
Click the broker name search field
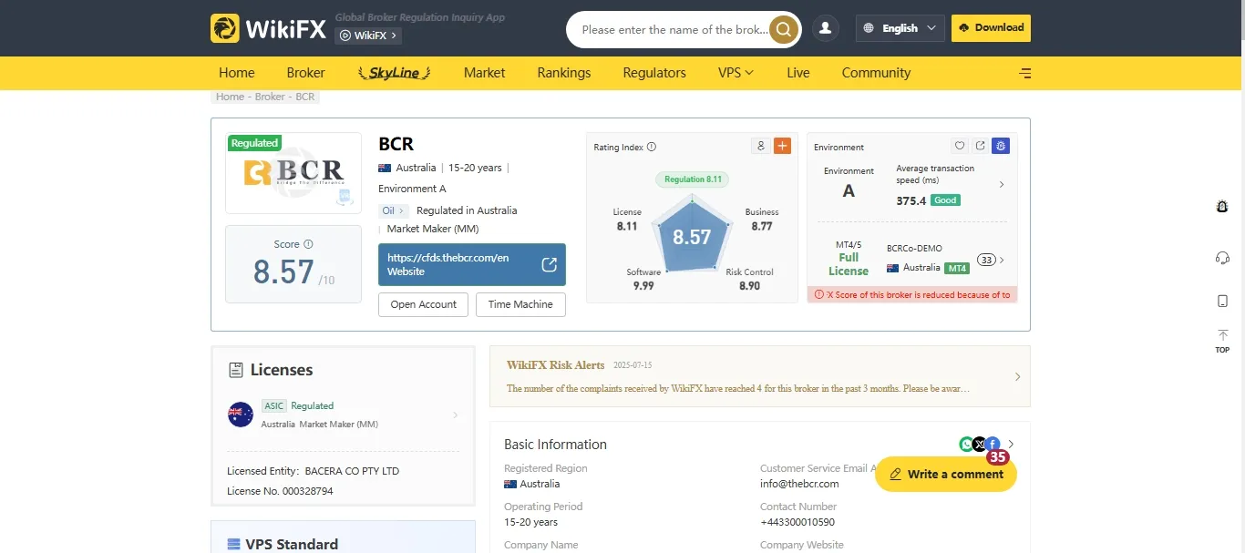[674, 29]
